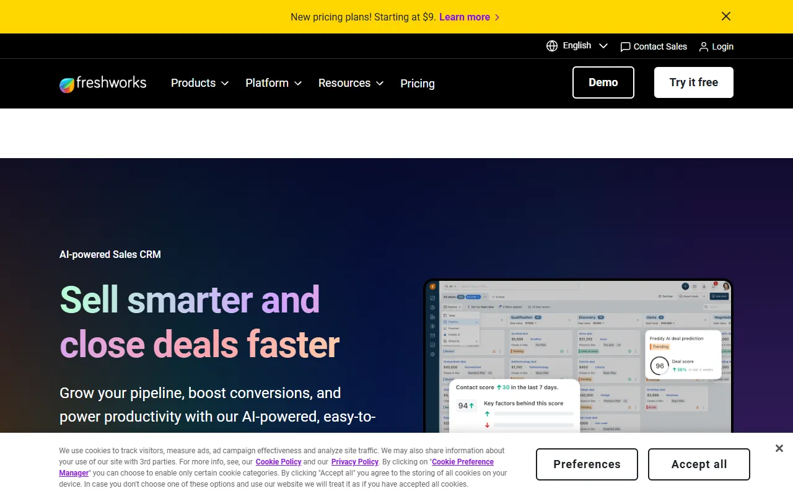Dismiss the yellow pricing announcement banner
Screen dimensions: 793x496
726,17
